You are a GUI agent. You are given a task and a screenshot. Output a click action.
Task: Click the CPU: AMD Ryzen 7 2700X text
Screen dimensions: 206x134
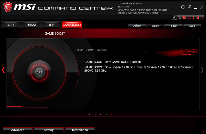[x=143, y=10]
